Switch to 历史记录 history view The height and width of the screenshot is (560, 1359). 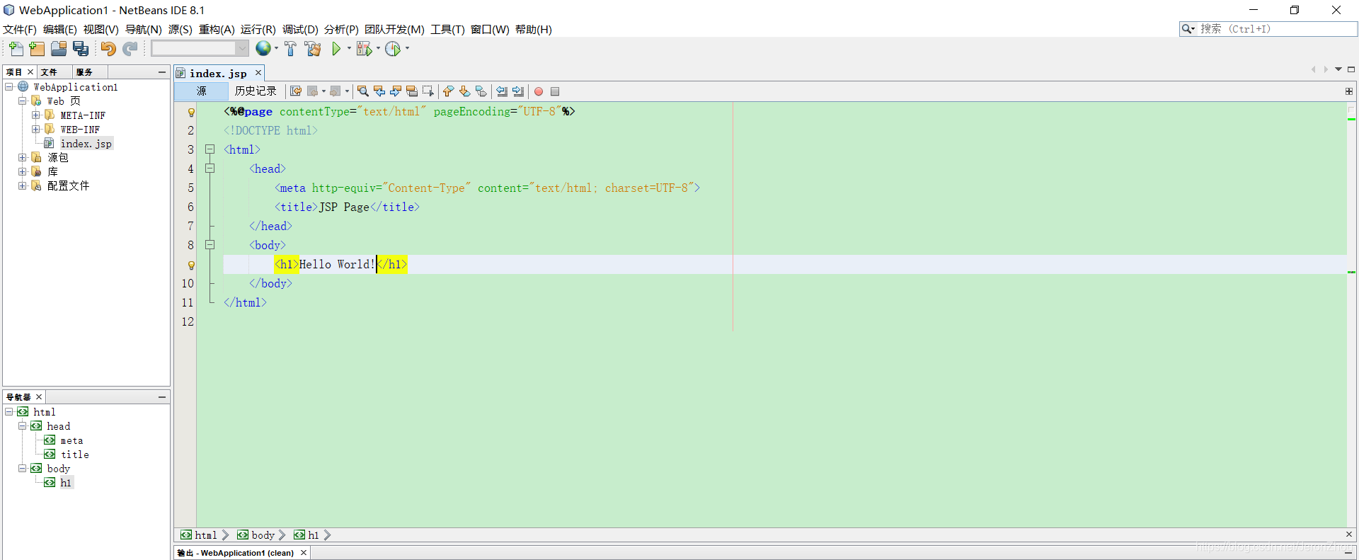pyautogui.click(x=256, y=91)
